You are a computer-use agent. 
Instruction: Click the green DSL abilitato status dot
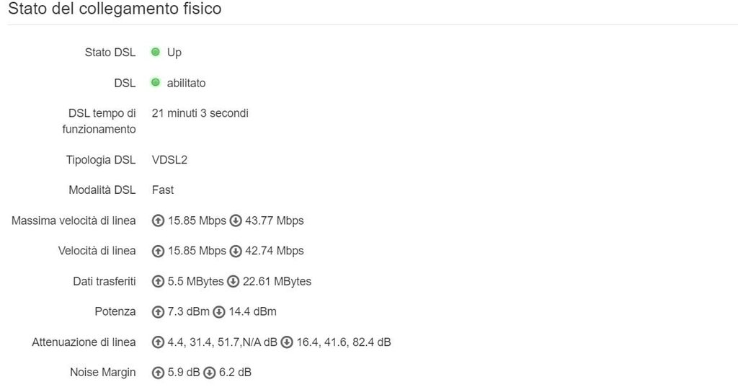(155, 83)
